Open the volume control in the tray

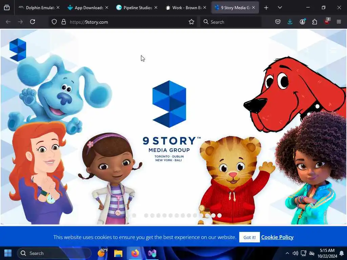click(295, 253)
